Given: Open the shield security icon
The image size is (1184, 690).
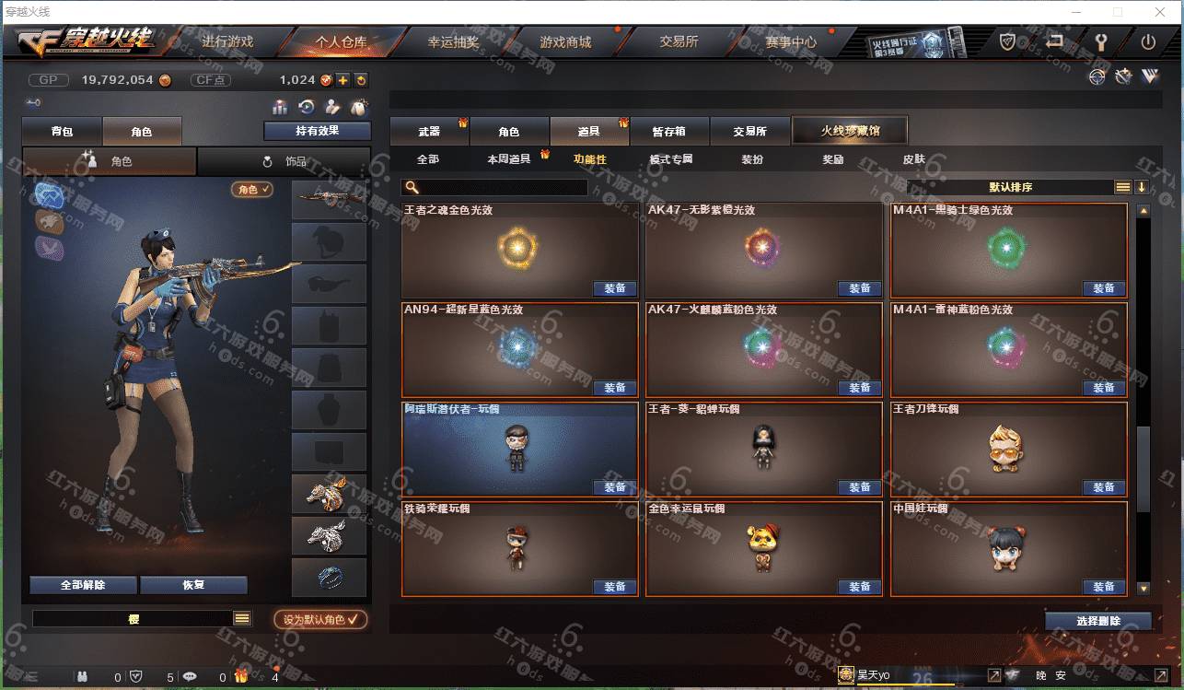Looking at the screenshot, I should click(1008, 41).
